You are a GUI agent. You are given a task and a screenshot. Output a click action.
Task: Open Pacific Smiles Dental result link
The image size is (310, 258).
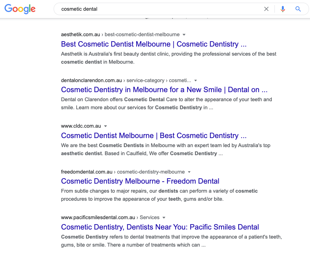[x=160, y=227]
